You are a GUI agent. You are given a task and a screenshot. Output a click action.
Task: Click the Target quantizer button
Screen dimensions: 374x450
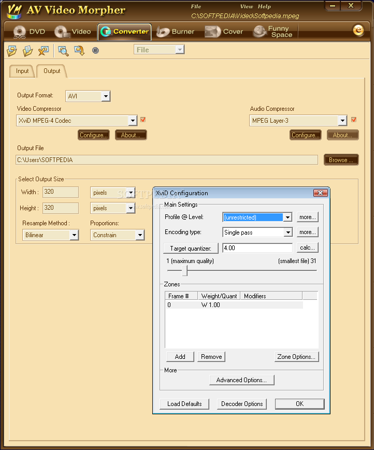(191, 248)
